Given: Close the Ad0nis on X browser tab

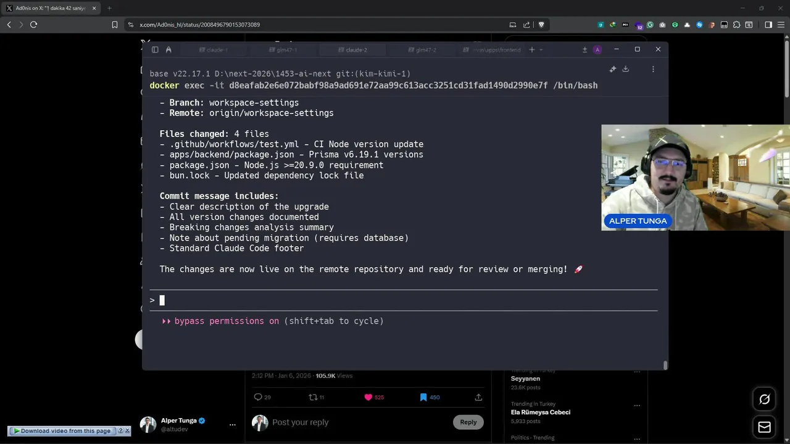Looking at the screenshot, I should click(94, 8).
